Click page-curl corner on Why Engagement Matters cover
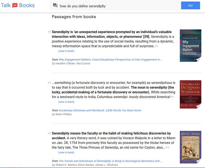205x168 pixels. [x=198, y=59]
